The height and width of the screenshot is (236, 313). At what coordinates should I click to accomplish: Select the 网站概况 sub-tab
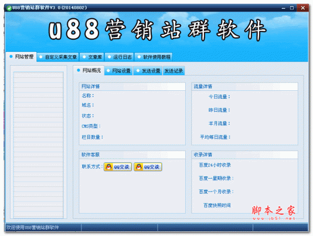(89, 70)
